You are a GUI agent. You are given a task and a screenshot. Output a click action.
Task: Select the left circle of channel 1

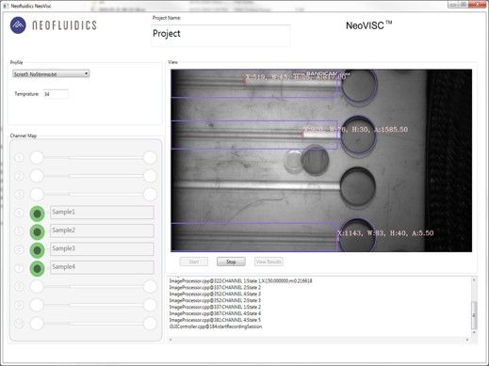(x=37, y=157)
